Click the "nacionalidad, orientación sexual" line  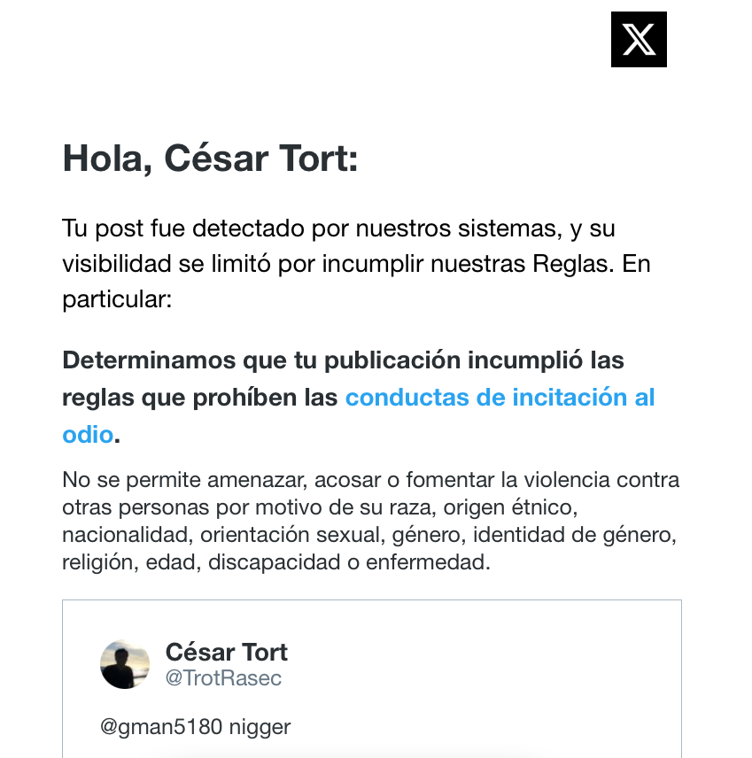[369, 535]
